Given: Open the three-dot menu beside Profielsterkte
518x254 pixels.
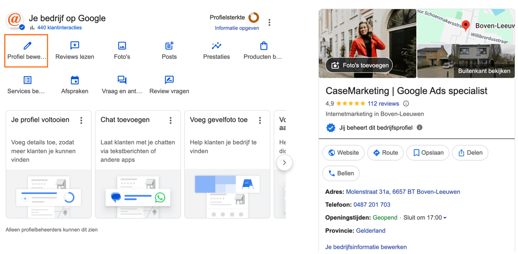Looking at the screenshot, I should [x=269, y=23].
